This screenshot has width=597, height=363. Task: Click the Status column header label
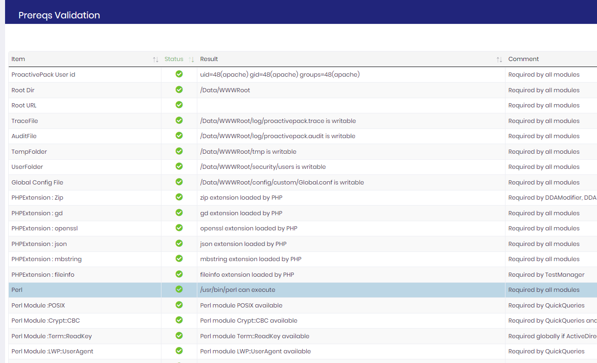[x=174, y=59]
